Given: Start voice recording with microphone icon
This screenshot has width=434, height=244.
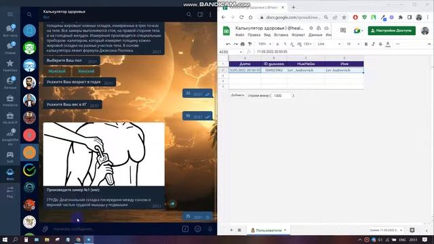Looking at the screenshot, I should 210,229.
